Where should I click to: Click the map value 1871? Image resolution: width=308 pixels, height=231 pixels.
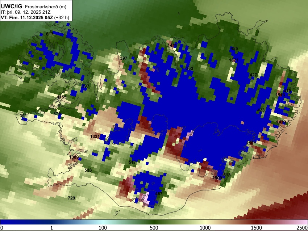pos(234,60)
